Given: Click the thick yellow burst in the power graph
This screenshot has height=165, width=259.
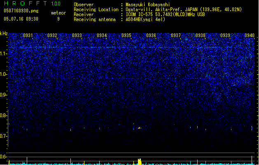Looking at the screenshot, I should click(140, 162).
